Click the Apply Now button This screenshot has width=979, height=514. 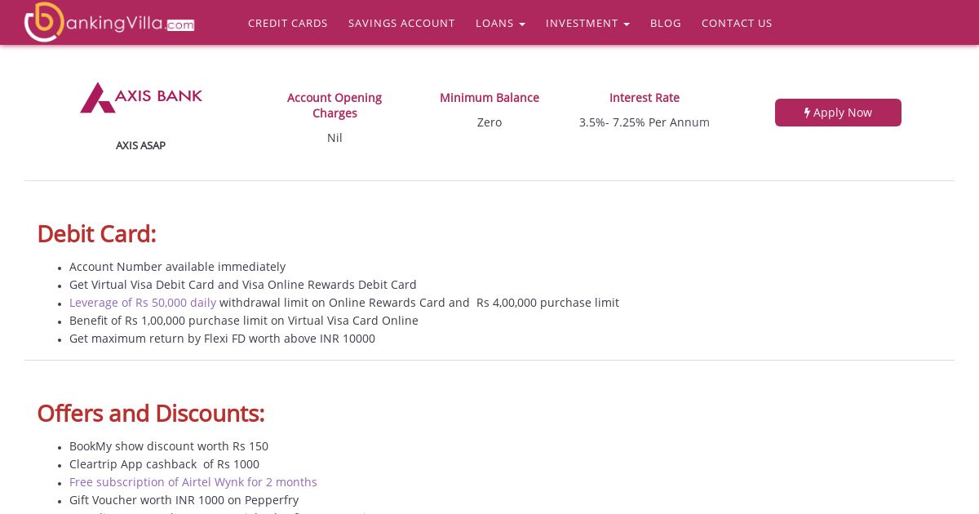point(838,113)
